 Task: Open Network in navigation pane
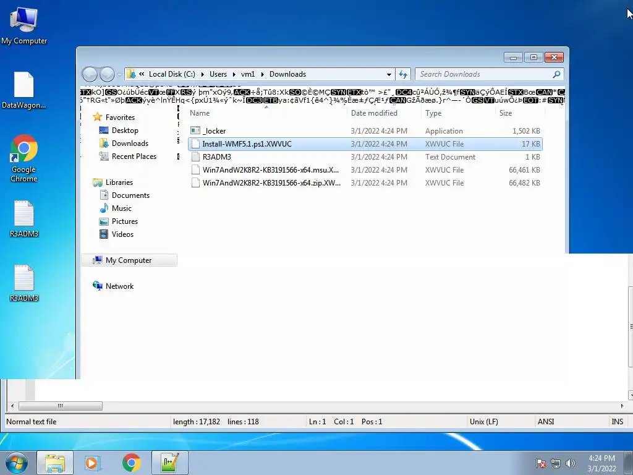coord(119,286)
